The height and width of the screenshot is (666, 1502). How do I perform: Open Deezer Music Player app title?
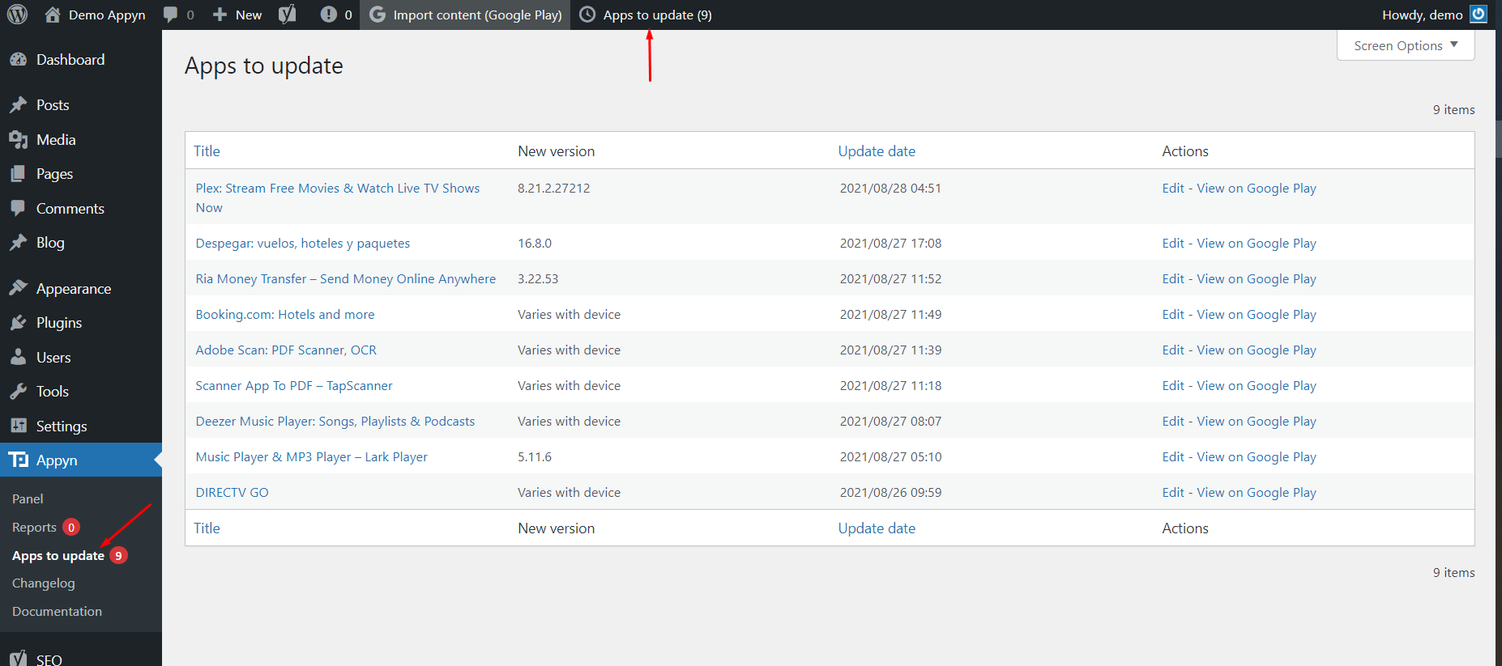[335, 422]
